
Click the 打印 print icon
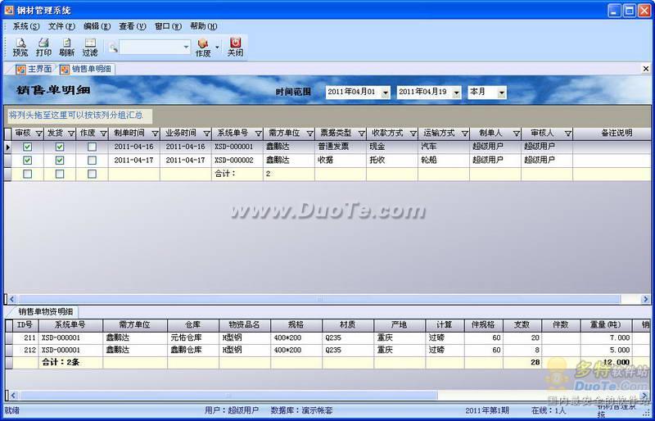coord(43,48)
